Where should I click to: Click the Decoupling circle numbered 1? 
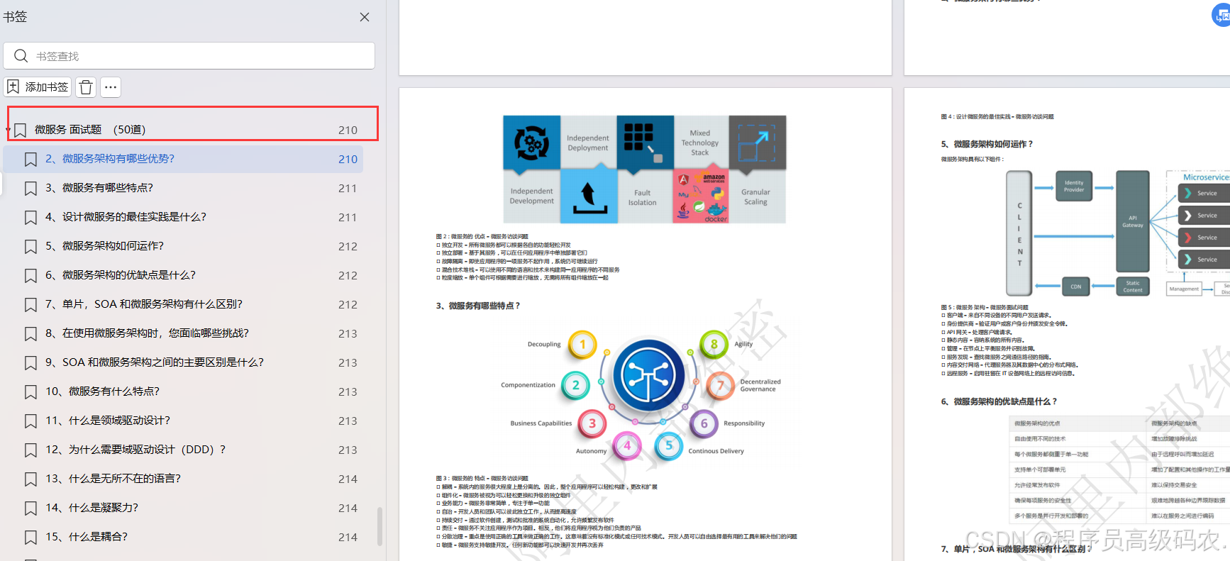tap(582, 345)
